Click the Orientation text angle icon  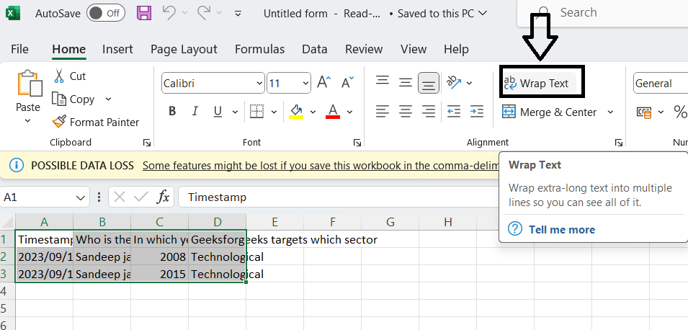click(x=453, y=82)
